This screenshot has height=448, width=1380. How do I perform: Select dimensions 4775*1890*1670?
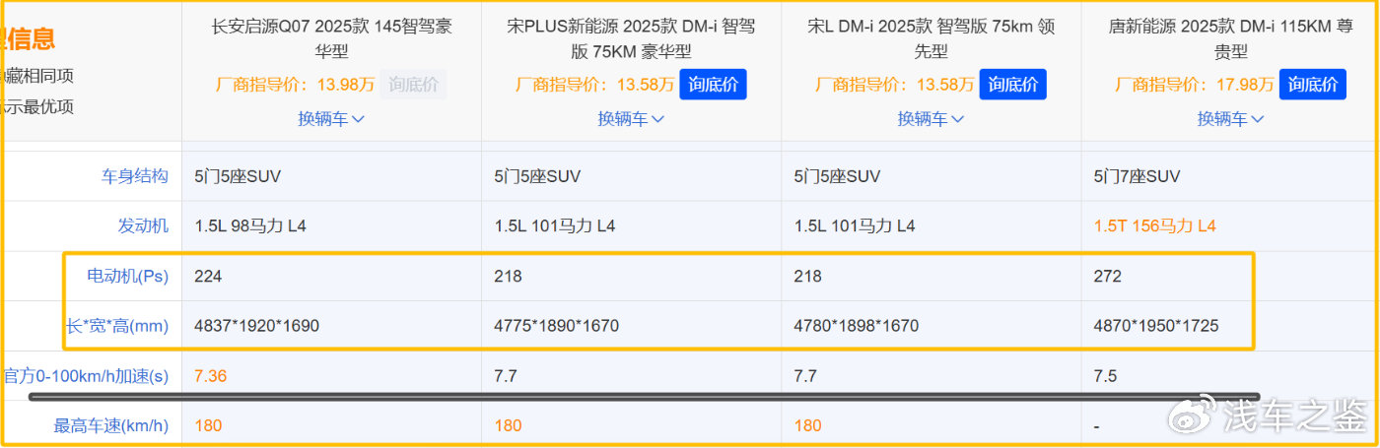point(557,326)
